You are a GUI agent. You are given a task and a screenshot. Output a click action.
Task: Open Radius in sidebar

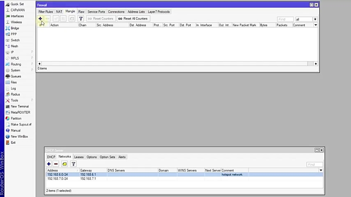[15, 94]
